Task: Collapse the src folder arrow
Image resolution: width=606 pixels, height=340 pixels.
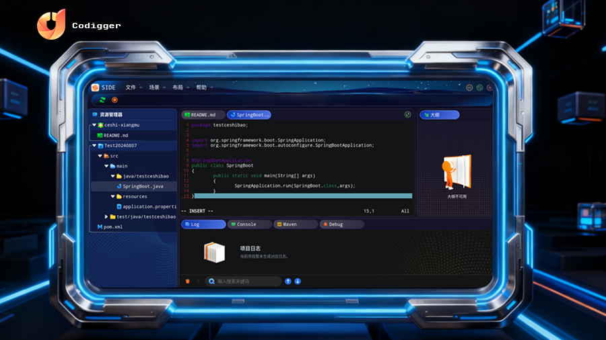Action: point(100,156)
